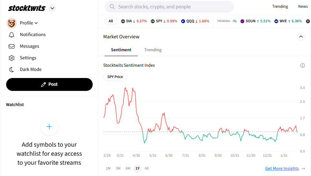
Task: Click the search magnifier icon
Action: coord(112,7)
